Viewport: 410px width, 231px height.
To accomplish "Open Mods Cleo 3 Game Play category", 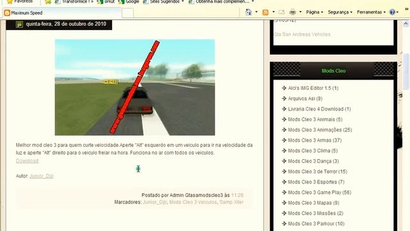I will point(320,193).
